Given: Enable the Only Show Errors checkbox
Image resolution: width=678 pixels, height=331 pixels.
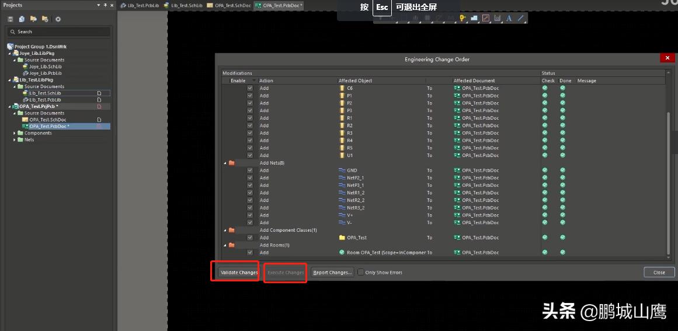Looking at the screenshot, I should [361, 273].
